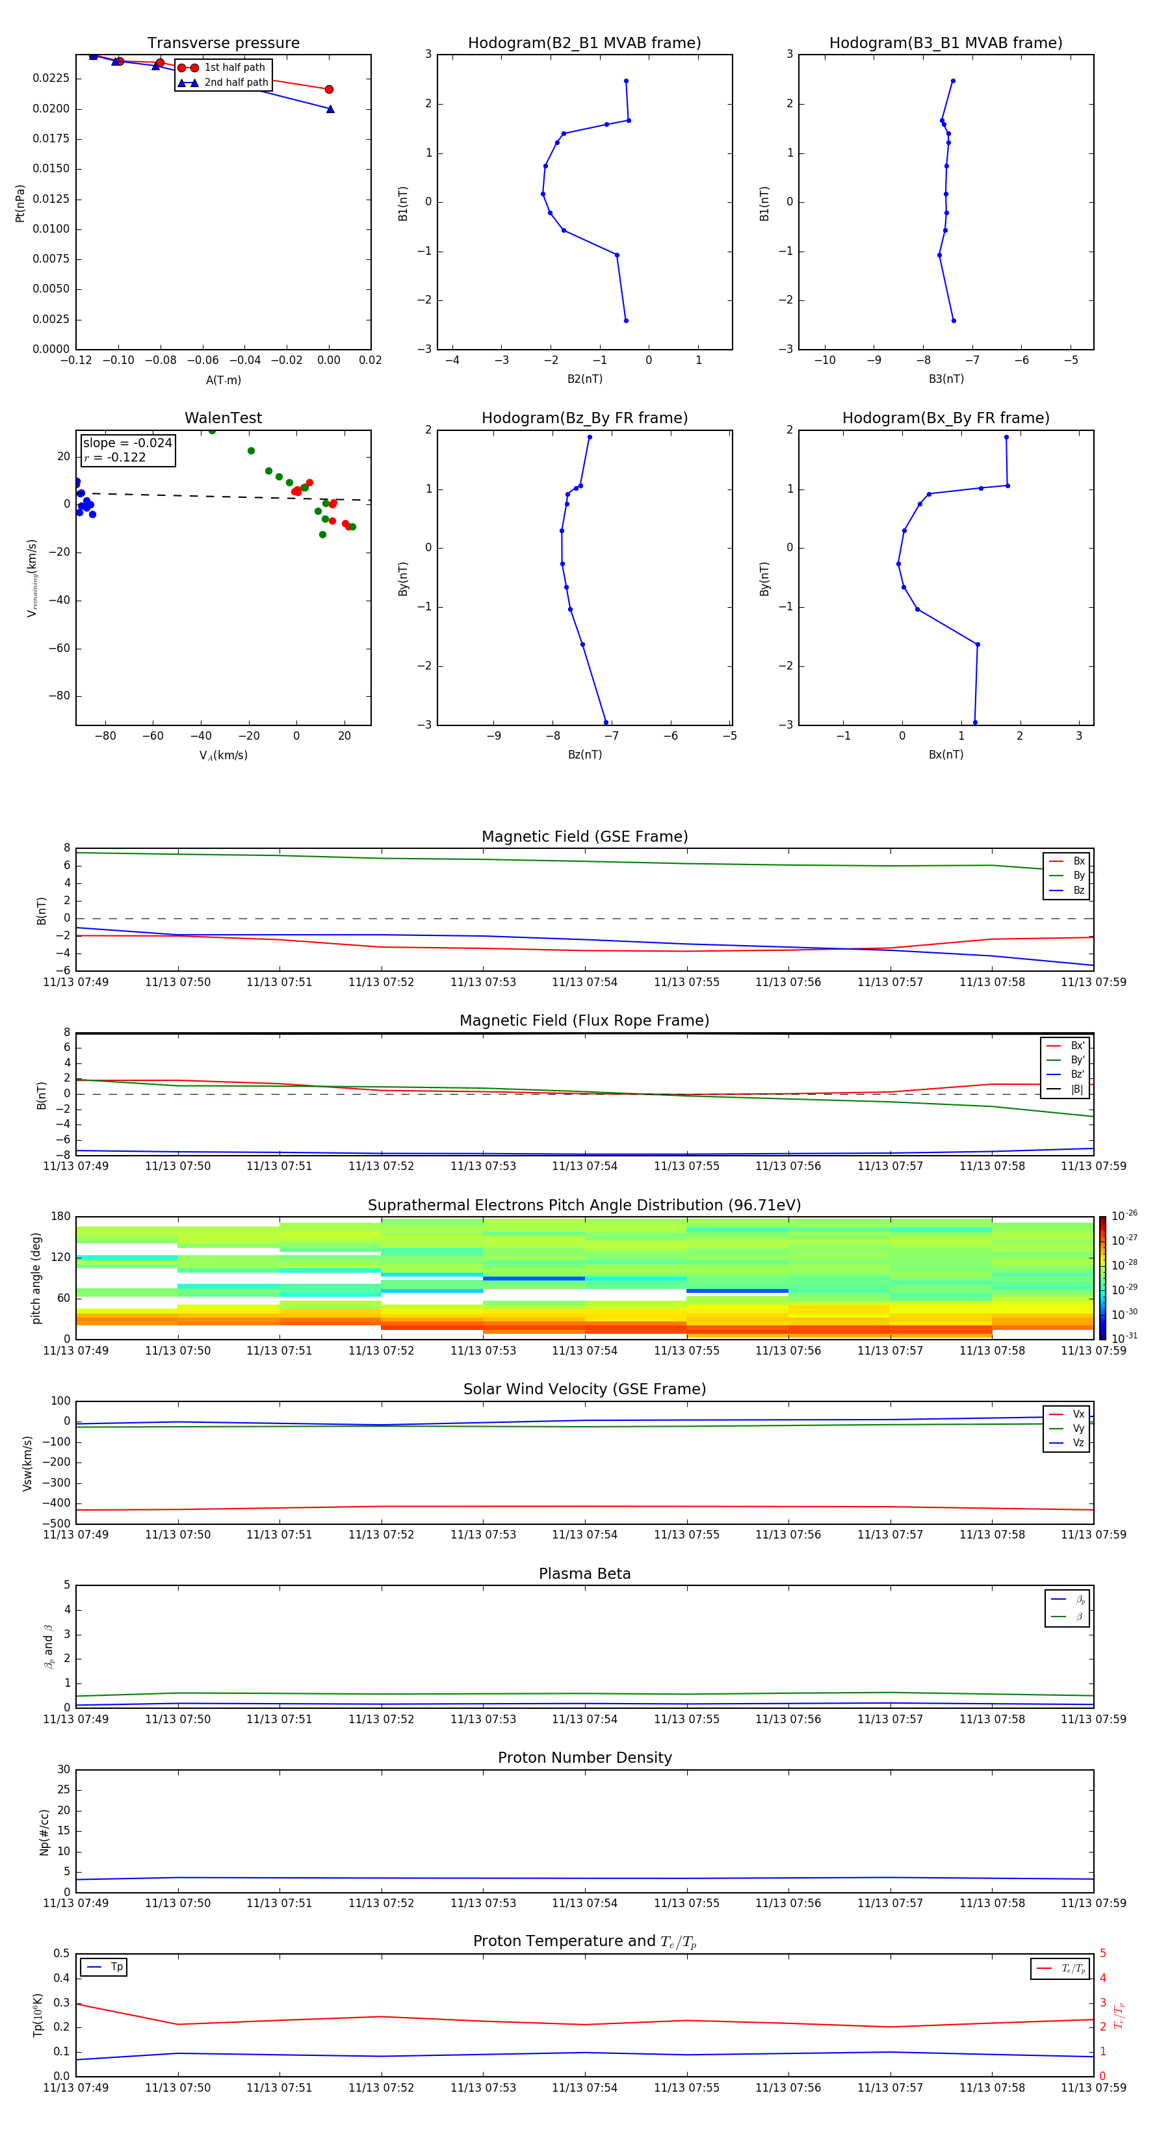
Task: Click β legend entry in Plasma Beta panel
Action: (x=1067, y=1617)
